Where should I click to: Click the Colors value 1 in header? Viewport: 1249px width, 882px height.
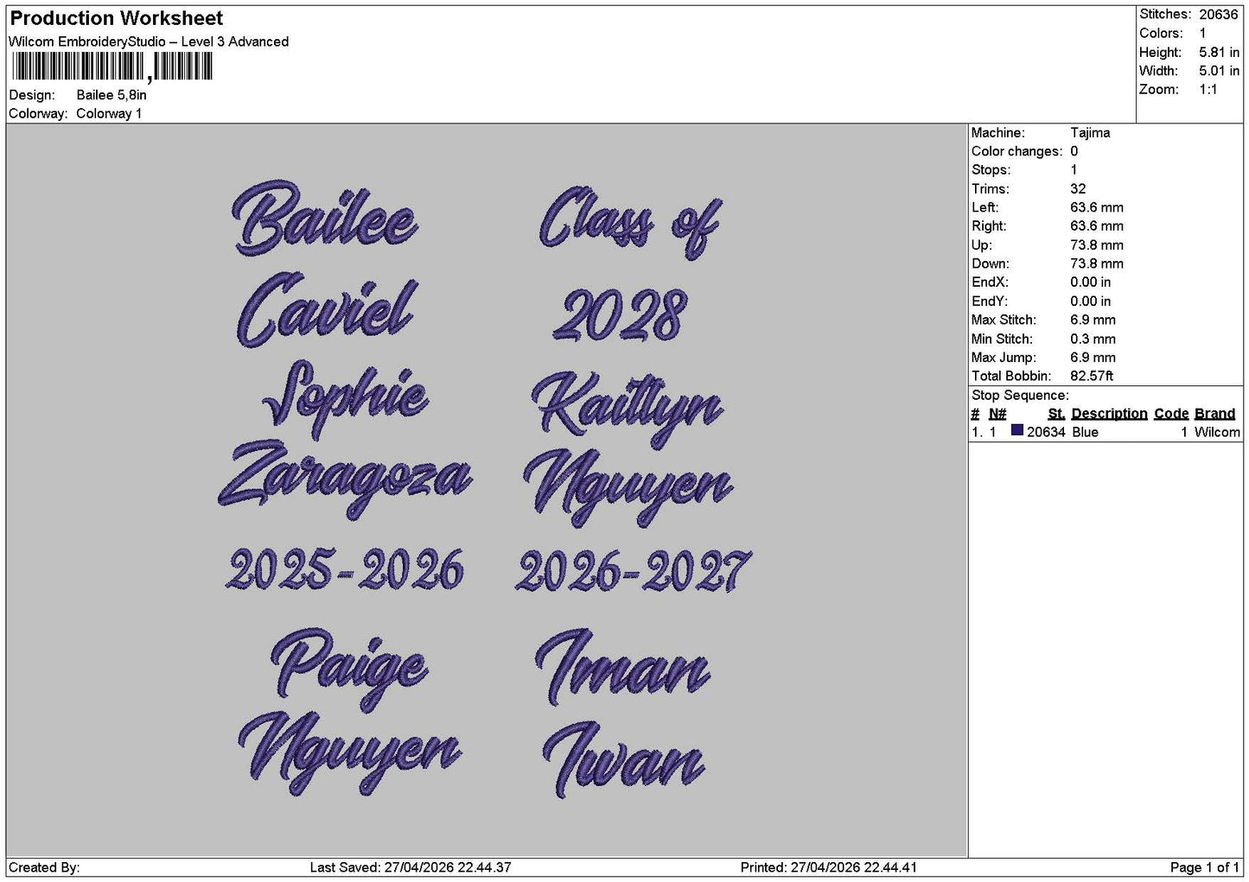click(x=1202, y=34)
